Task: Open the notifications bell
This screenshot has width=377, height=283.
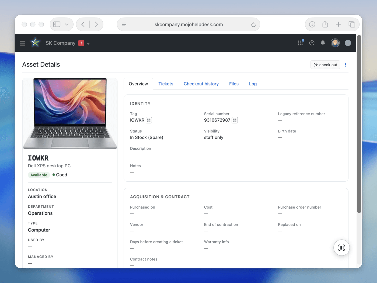Action: (x=323, y=43)
